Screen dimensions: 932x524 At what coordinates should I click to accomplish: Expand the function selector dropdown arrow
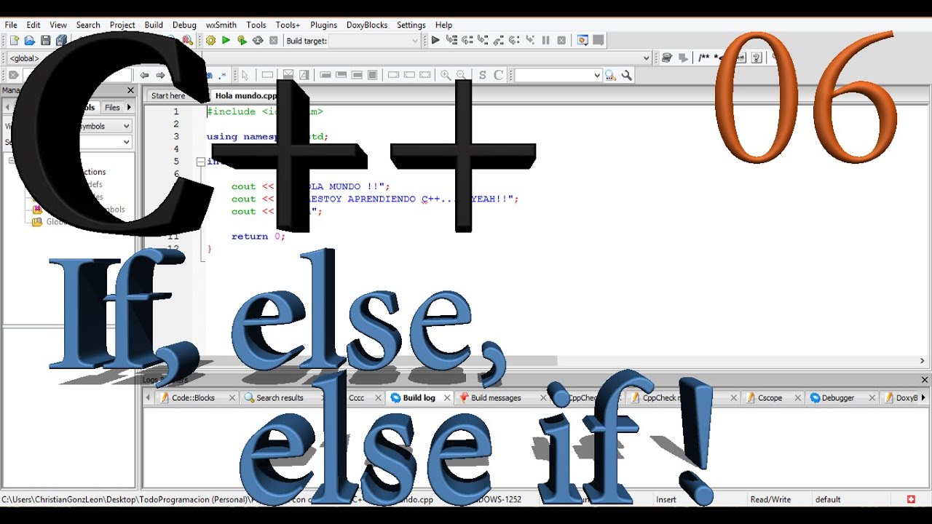click(646, 58)
